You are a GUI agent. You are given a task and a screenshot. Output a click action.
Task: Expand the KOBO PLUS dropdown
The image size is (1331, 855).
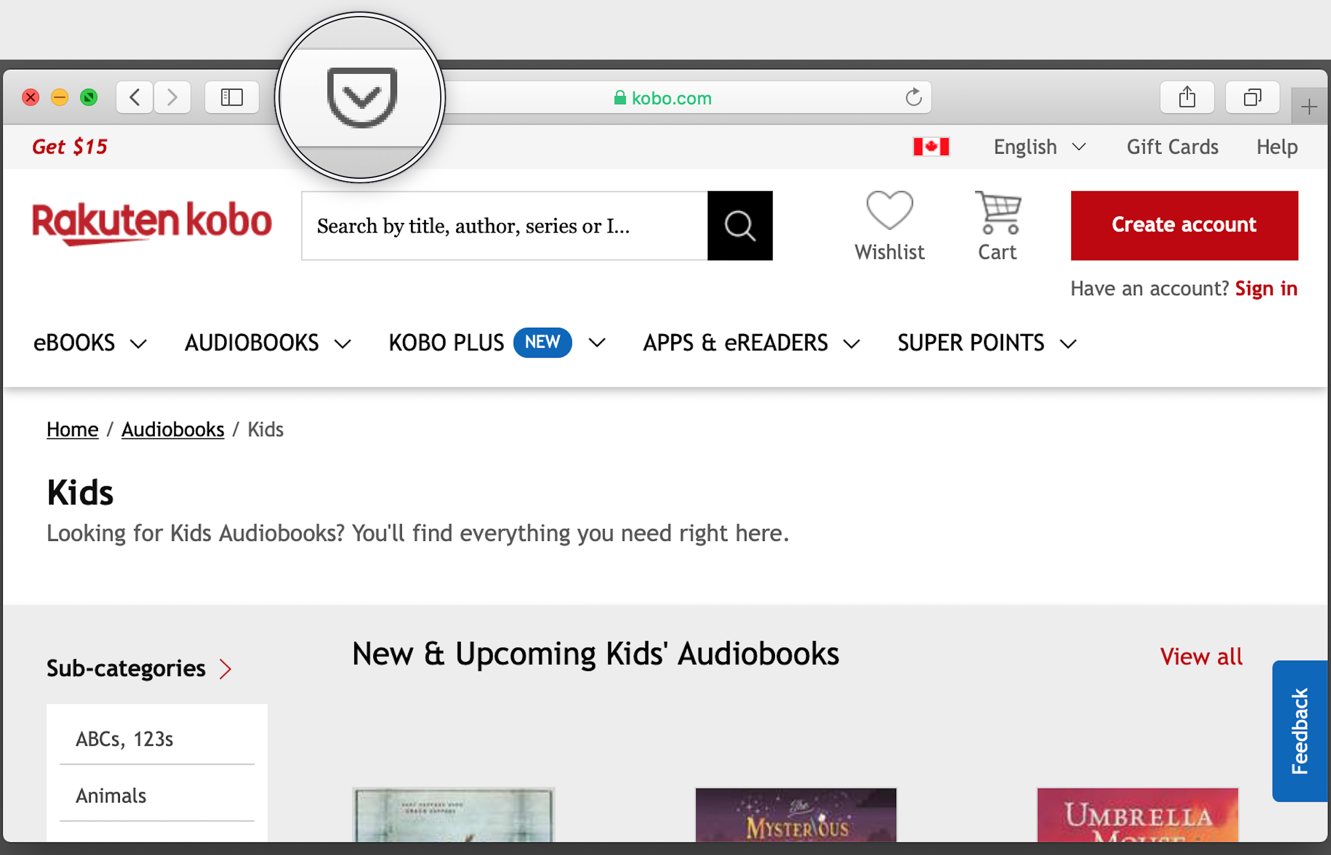[600, 342]
